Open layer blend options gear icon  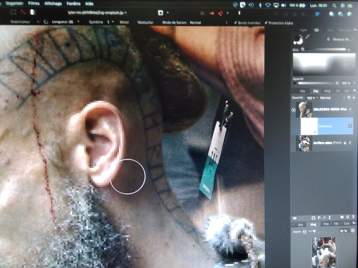(x=349, y=97)
